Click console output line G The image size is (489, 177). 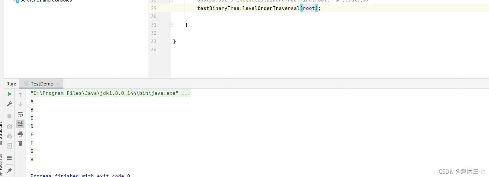pos(32,151)
